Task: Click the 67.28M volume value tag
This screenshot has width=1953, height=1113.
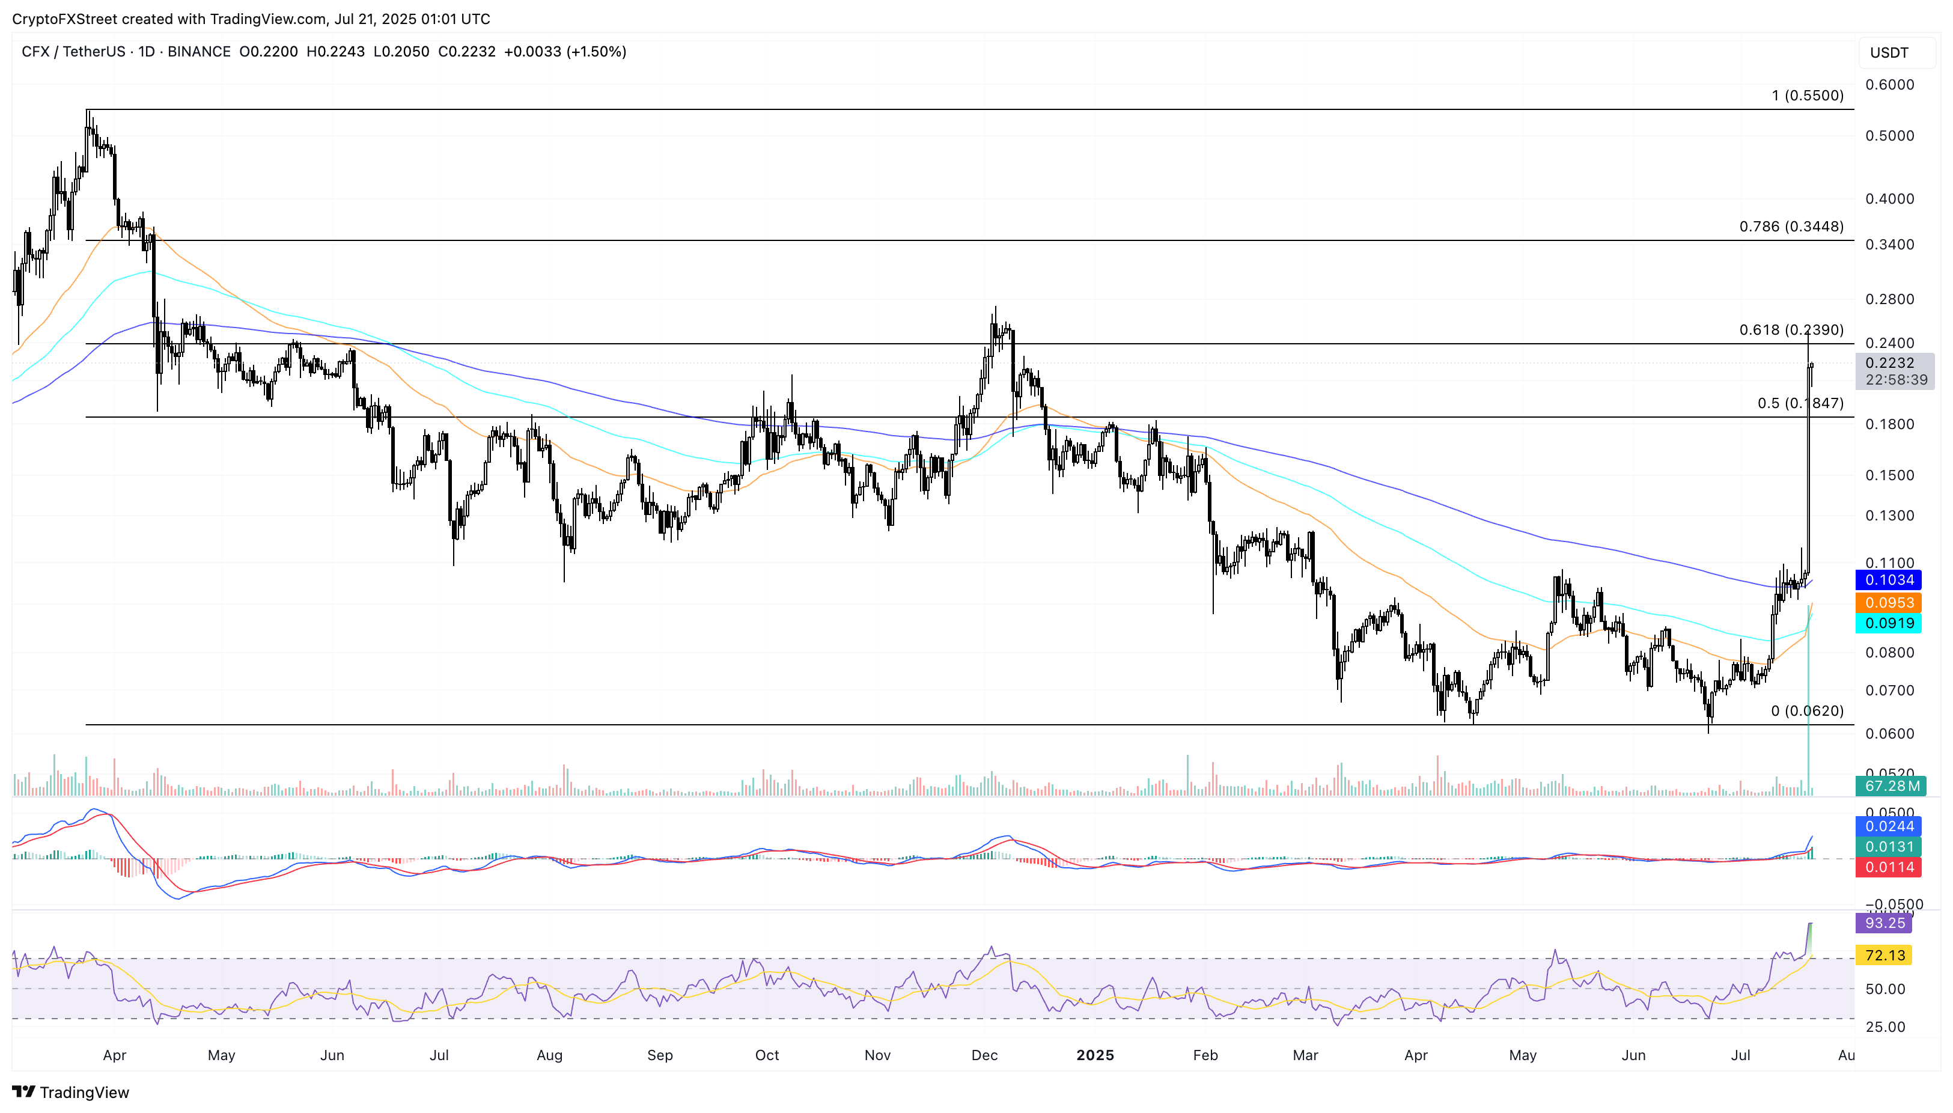Action: point(1891,786)
